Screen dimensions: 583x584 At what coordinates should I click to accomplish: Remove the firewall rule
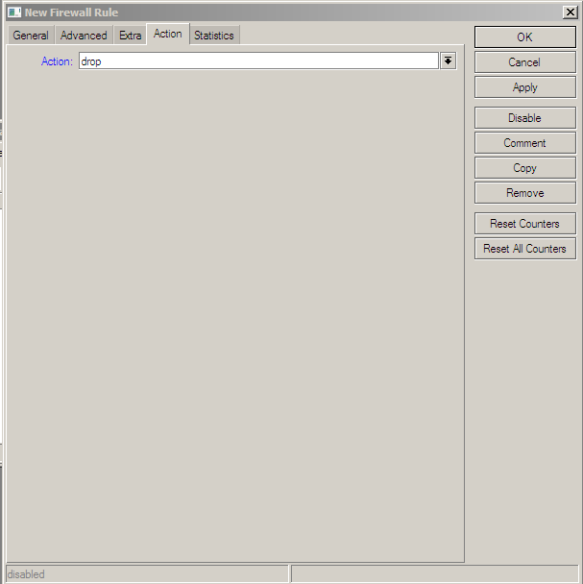pyautogui.click(x=525, y=193)
